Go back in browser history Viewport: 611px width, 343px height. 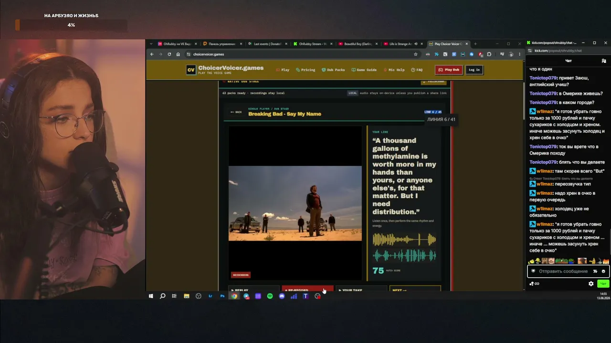[152, 54]
